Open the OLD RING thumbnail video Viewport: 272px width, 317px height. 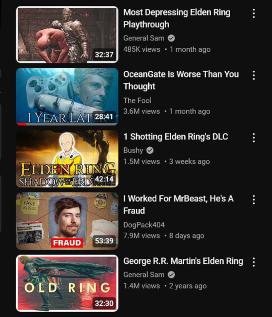coord(67,283)
